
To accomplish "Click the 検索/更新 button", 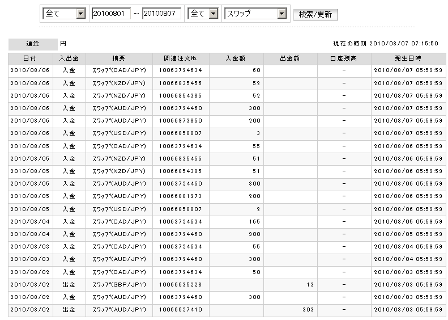I will coord(315,14).
